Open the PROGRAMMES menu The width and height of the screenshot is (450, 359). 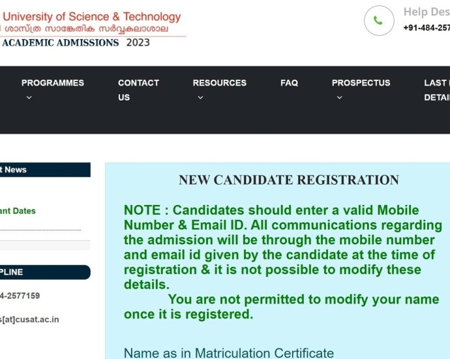[52, 83]
